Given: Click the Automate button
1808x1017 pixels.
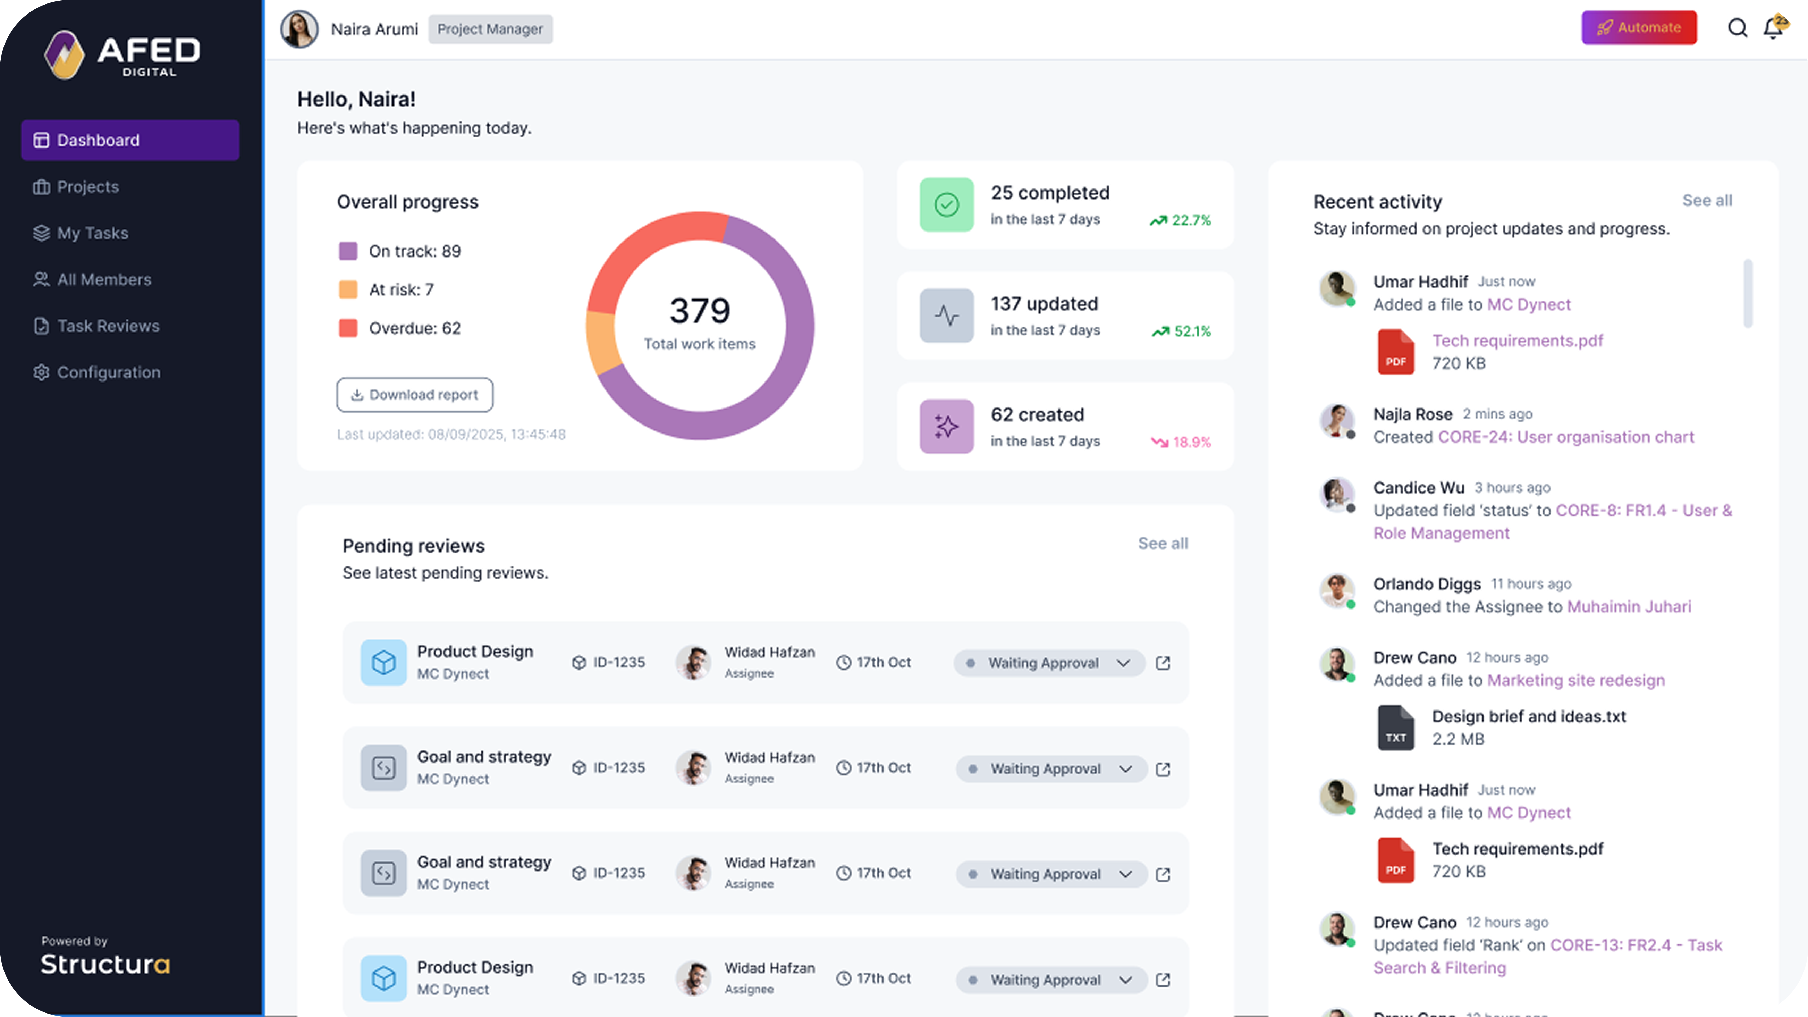Looking at the screenshot, I should tap(1639, 27).
